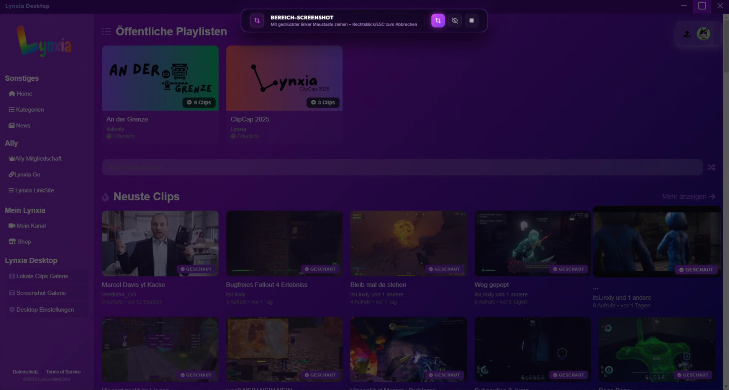Click the Marcel Davis yt Kacke title
The height and width of the screenshot is (390, 729).
pyautogui.click(x=133, y=285)
